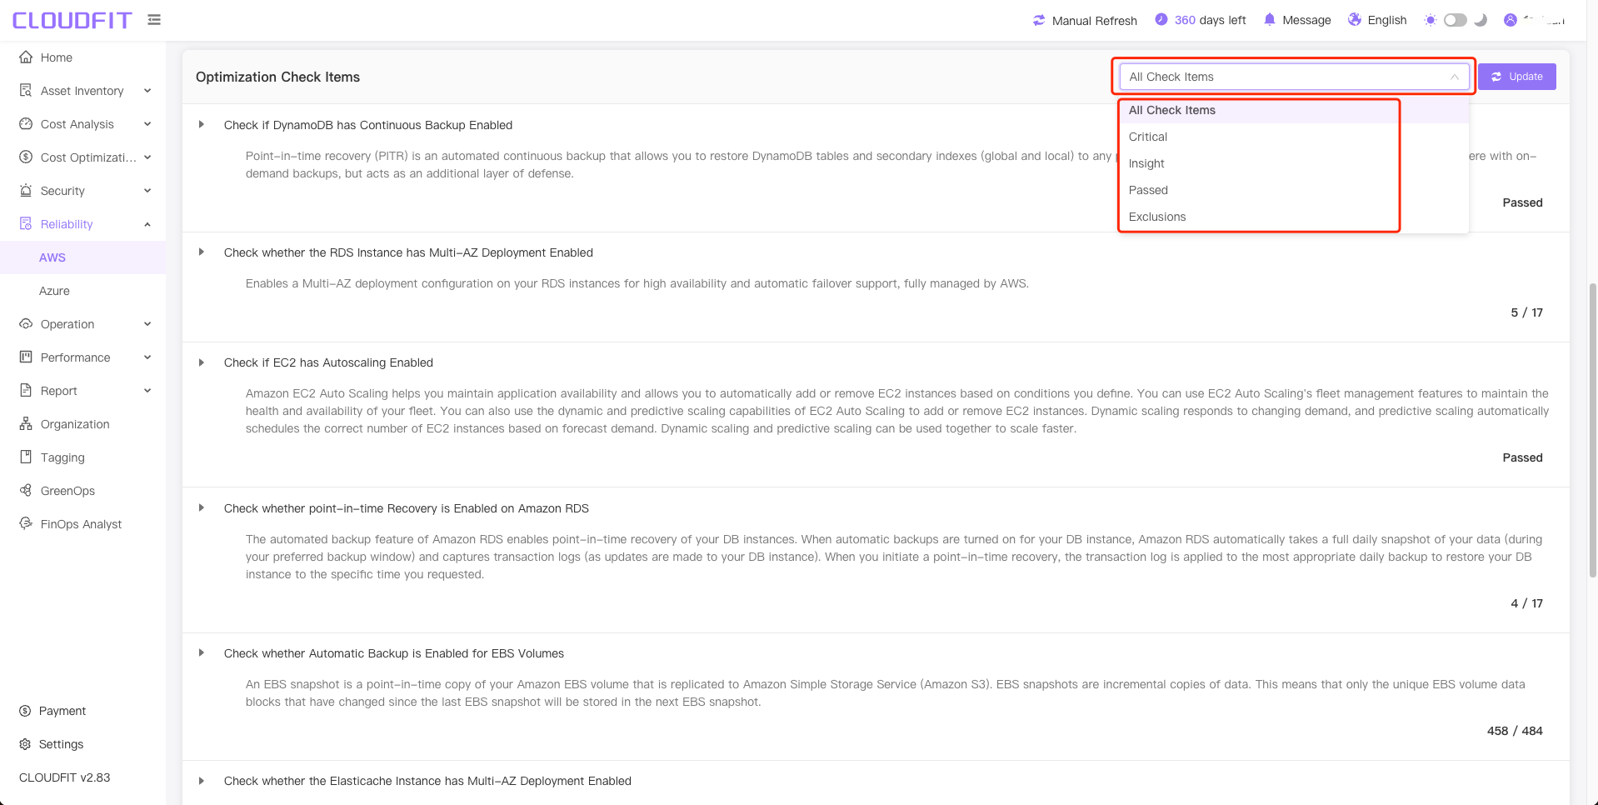The image size is (1598, 805).
Task: Click the moon dark-mode icon
Action: (x=1481, y=20)
